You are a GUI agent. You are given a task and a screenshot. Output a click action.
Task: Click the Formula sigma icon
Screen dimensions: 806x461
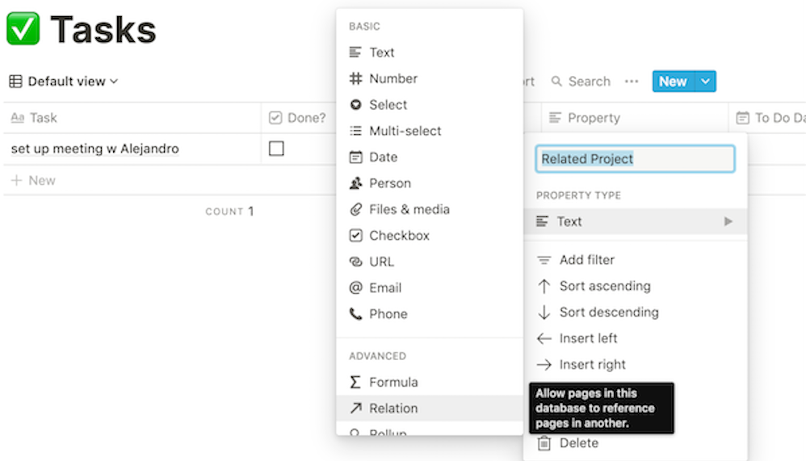coord(355,383)
